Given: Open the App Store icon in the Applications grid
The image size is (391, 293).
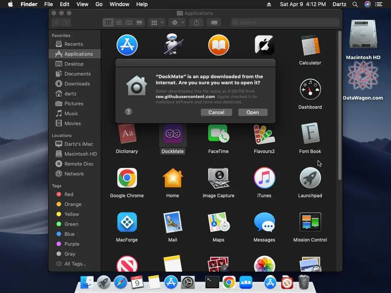Looking at the screenshot, I should (127, 45).
